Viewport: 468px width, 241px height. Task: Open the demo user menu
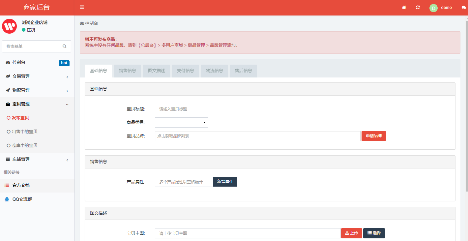[x=446, y=8]
